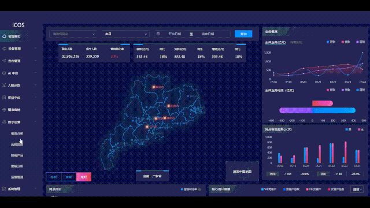
Task: Toggle the pink 理财 map filter button
Action: [x=83, y=177]
